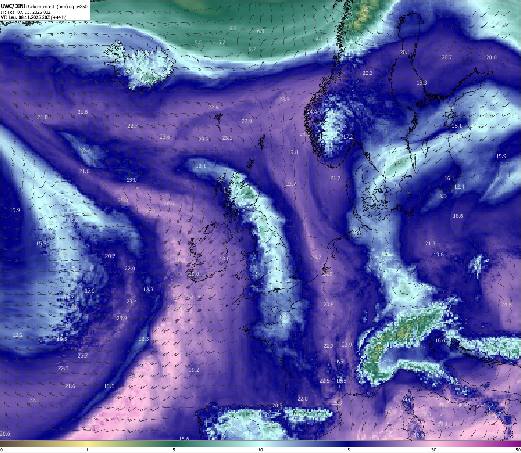Click the '21.7' value label
Viewport: 521px width, 453px height.
point(335,178)
